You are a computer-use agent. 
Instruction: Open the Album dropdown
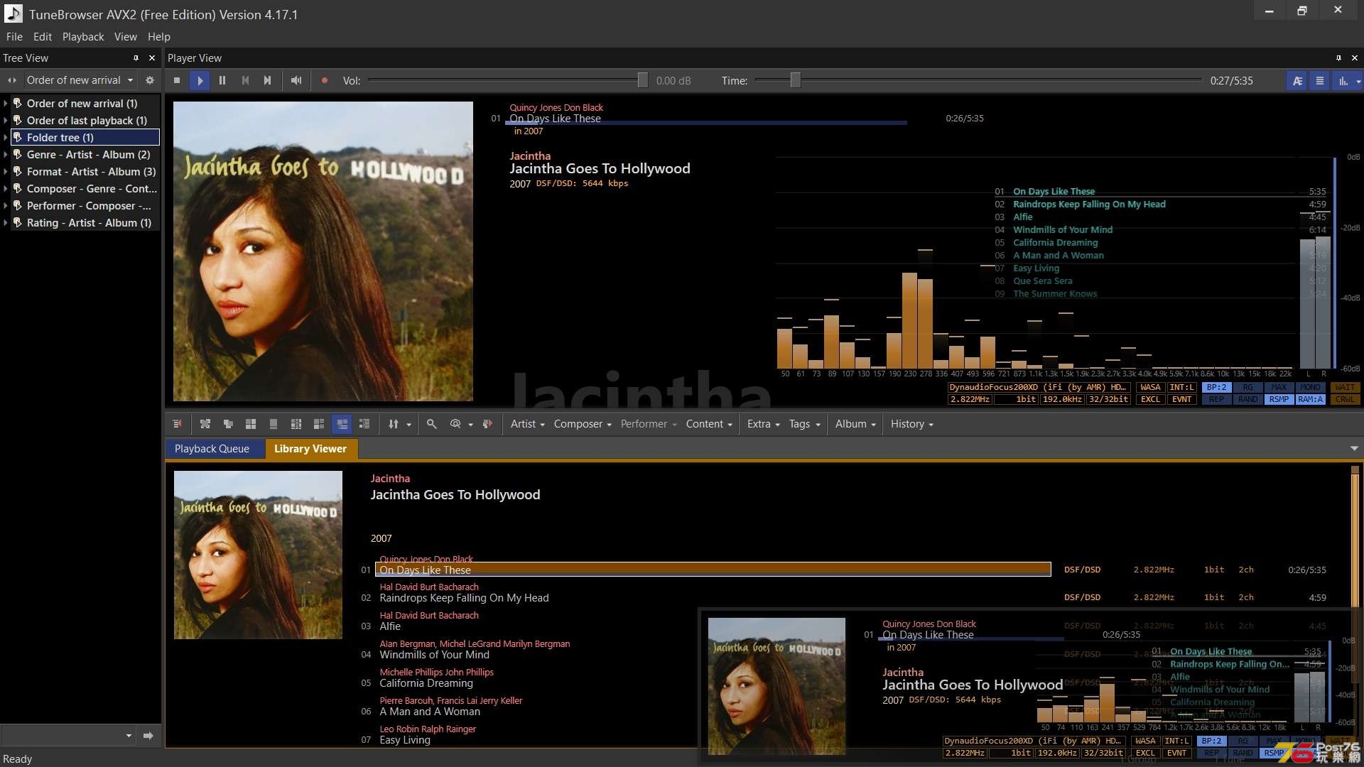[x=855, y=424]
